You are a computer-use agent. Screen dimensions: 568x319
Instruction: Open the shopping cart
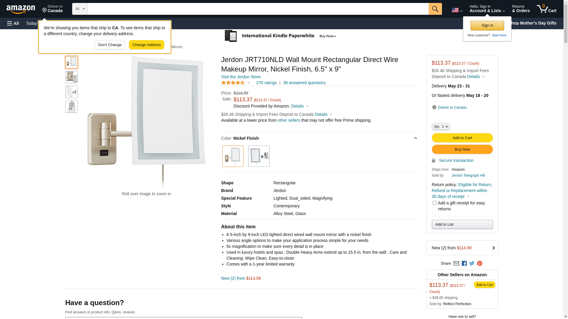pos(546,9)
